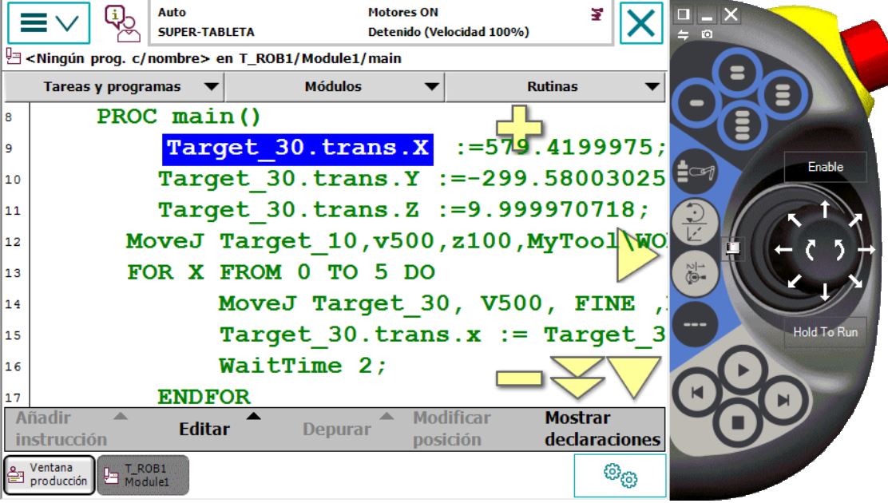Click the swap arrows icon on pendant

tap(683, 34)
